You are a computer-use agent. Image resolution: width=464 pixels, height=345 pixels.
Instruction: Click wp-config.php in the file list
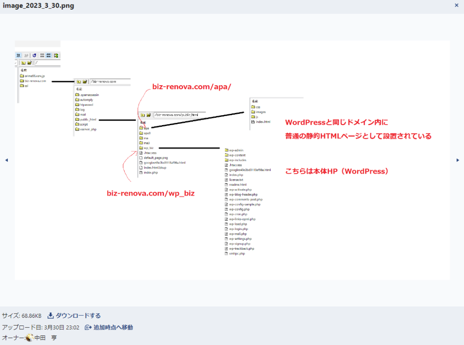[x=237, y=209]
